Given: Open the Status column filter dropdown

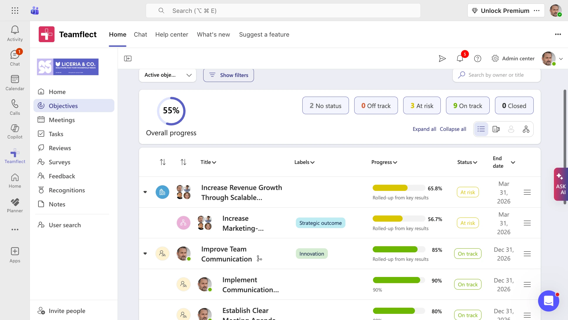Looking at the screenshot, I should [x=467, y=162].
